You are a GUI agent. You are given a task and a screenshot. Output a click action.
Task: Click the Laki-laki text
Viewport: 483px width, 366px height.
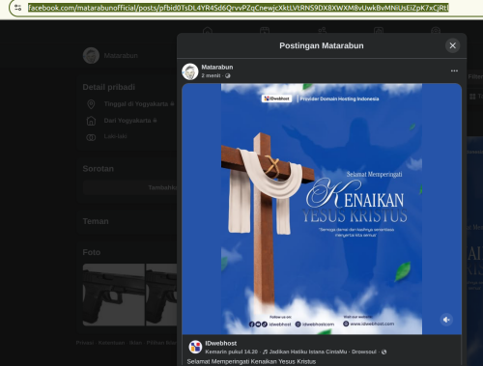[115, 136]
